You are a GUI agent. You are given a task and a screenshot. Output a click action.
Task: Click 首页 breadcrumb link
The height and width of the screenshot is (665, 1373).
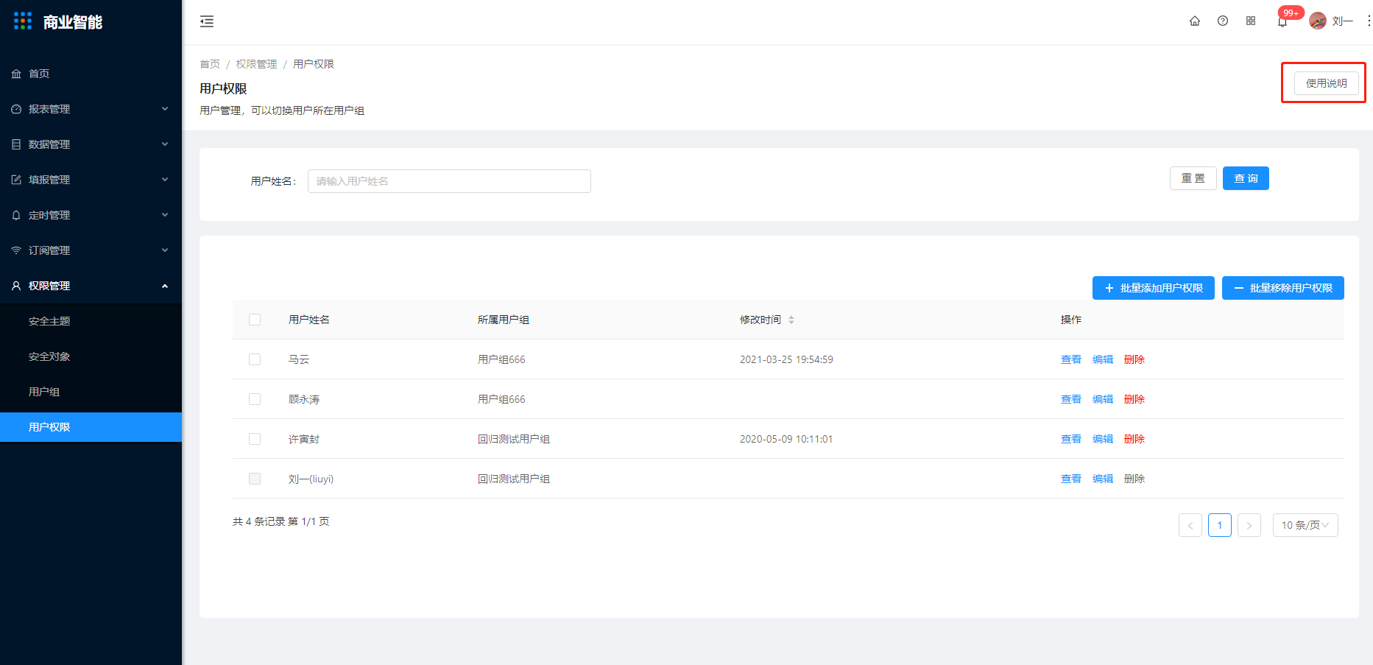pos(210,64)
